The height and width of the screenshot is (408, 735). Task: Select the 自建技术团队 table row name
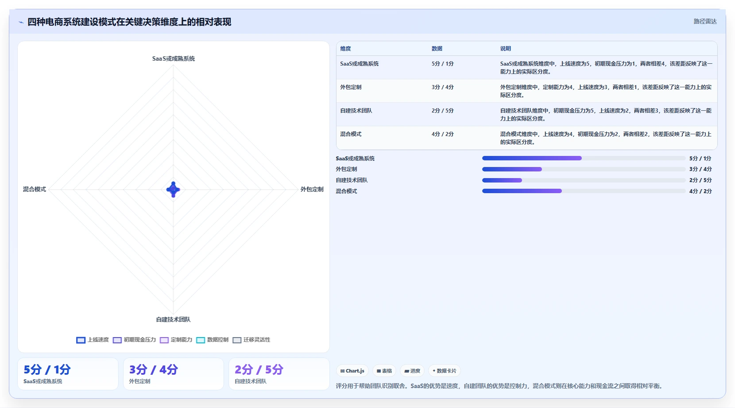pos(356,111)
